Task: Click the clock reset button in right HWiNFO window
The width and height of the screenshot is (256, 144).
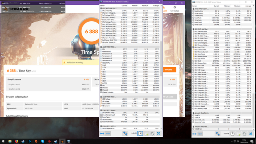Action: (232, 134)
